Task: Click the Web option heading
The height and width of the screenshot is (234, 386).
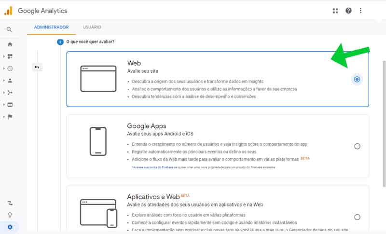Action: pos(134,63)
